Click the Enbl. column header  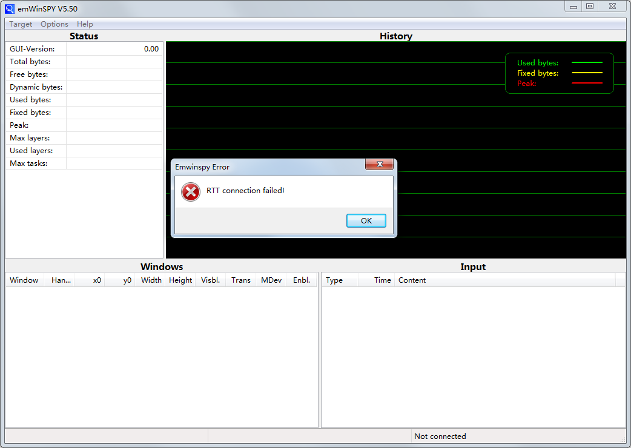point(302,280)
